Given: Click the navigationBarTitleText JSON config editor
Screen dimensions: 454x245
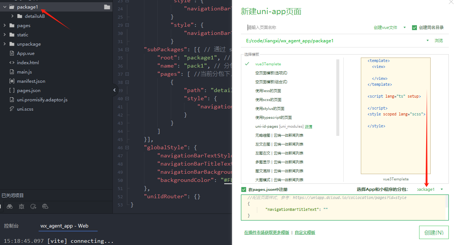Looking at the screenshot, I should coord(344,208).
